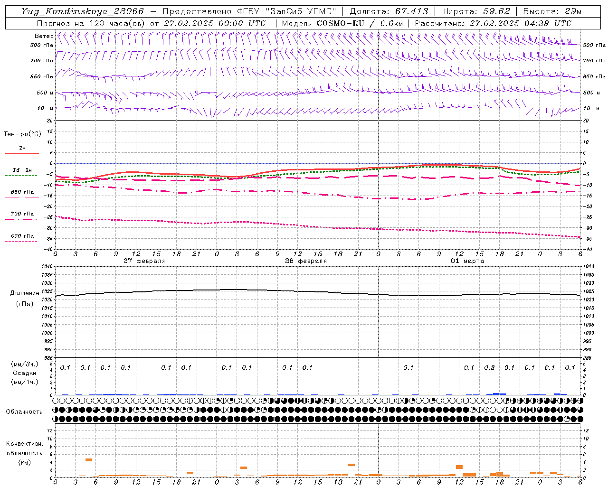
Task: Click the Долгота: 67.413 header value
Action: 389,11
